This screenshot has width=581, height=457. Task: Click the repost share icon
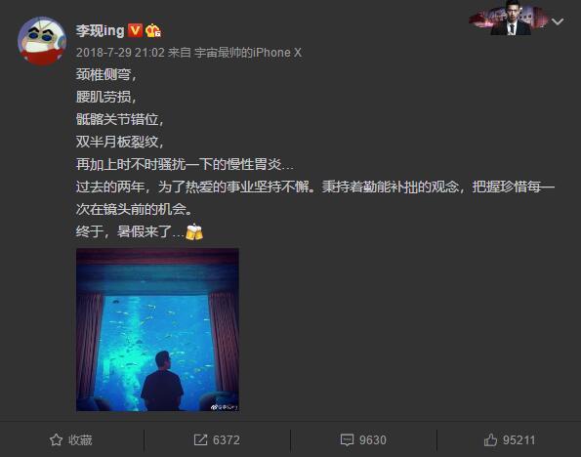pos(200,440)
